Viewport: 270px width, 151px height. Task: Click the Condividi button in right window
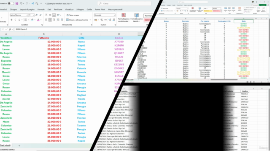pyautogui.click(x=262, y=5)
